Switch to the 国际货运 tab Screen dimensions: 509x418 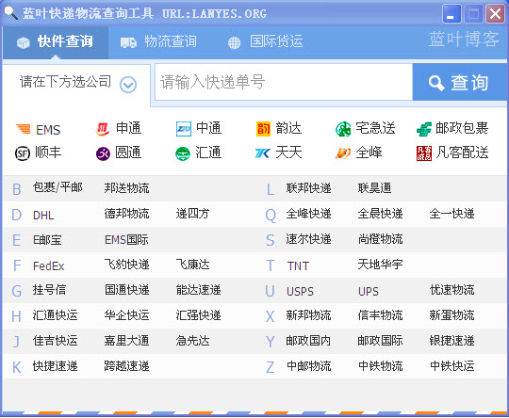tap(266, 41)
